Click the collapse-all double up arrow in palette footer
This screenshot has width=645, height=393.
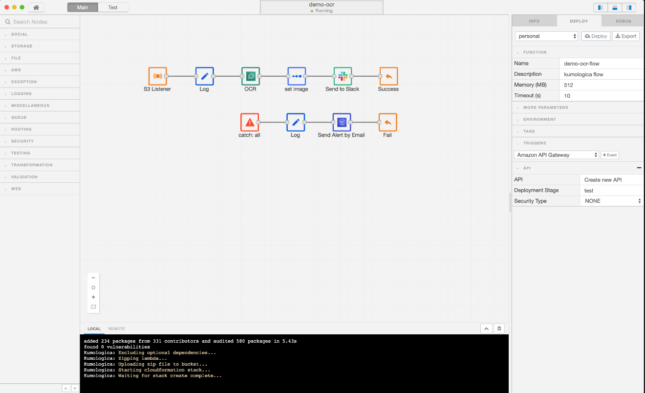point(66,388)
